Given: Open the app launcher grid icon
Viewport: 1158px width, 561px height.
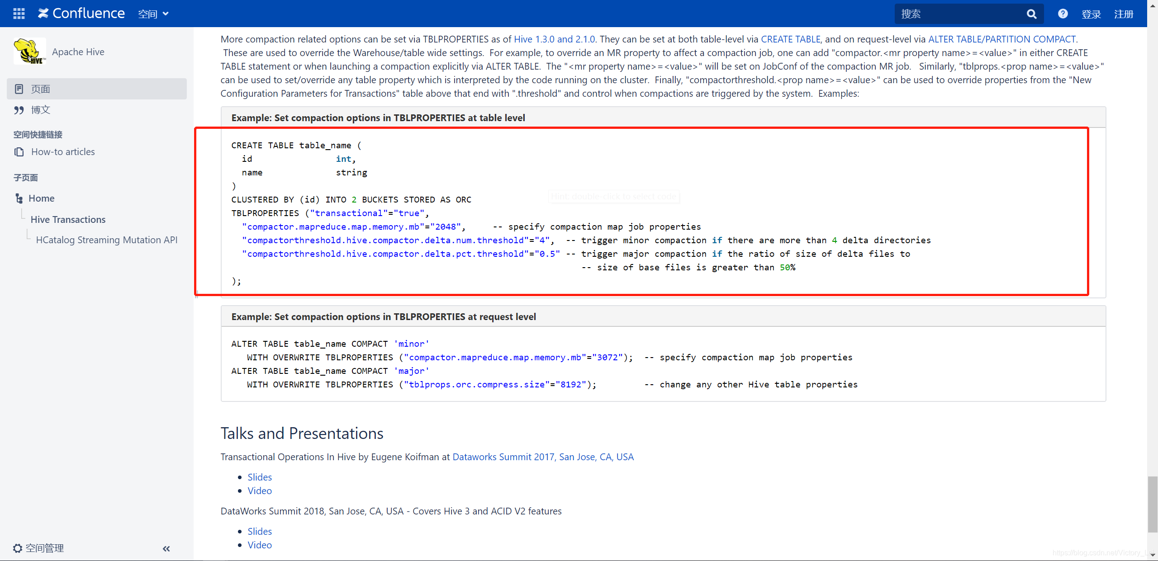Looking at the screenshot, I should click(19, 13).
